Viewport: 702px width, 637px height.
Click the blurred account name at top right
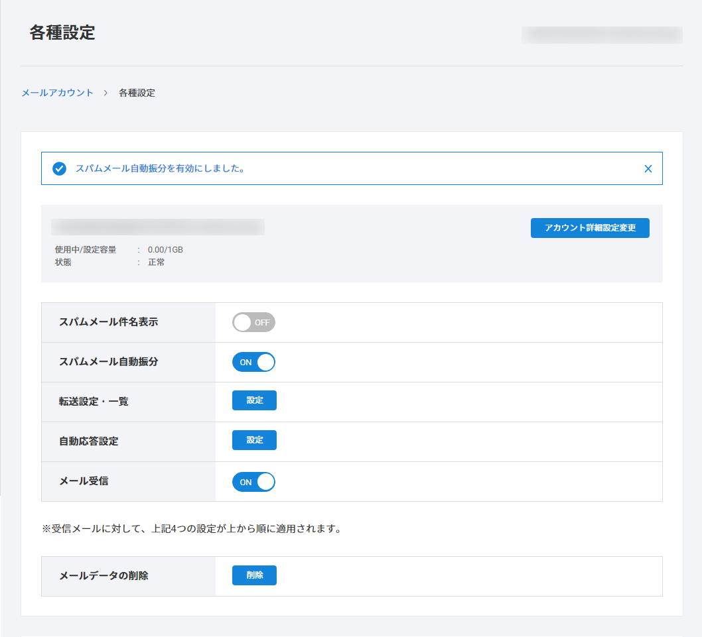[x=602, y=35]
